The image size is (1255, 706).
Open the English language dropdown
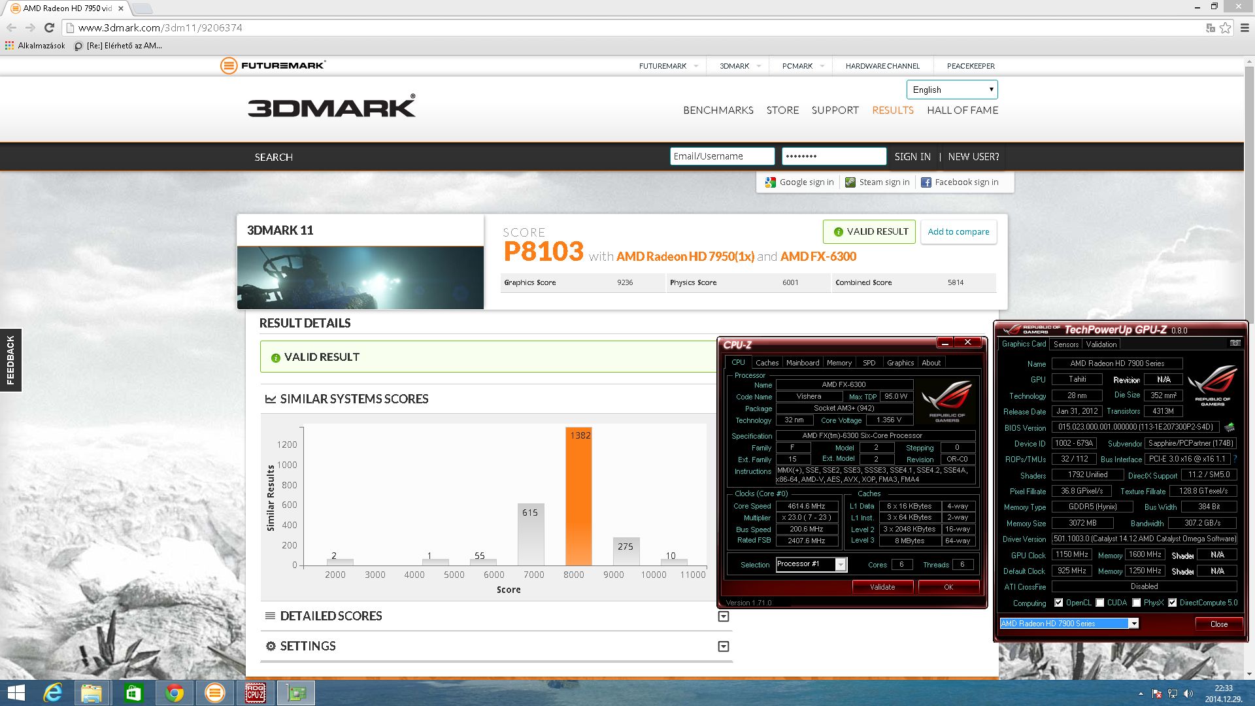click(952, 90)
